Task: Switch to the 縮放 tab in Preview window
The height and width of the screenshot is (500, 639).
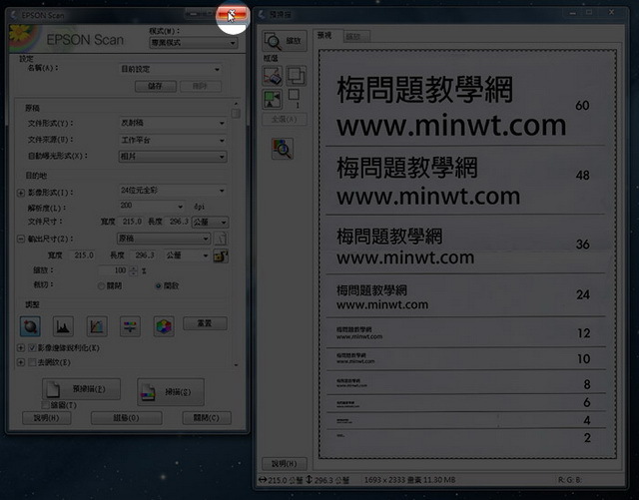Action: pos(356,37)
